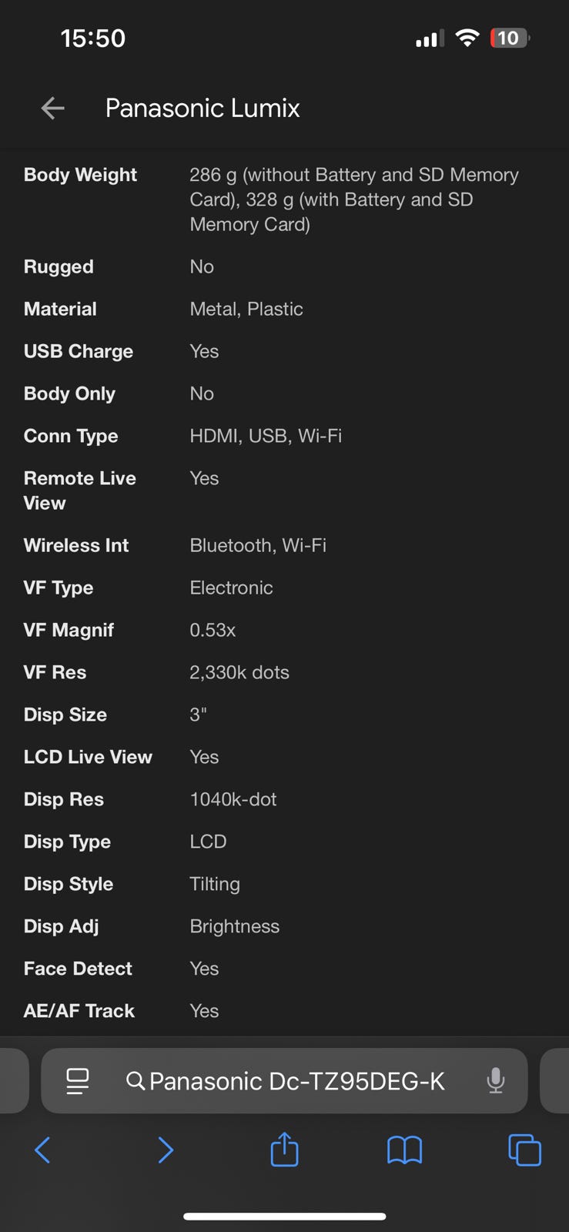Tap the VF Res value 2,330k dots
This screenshot has width=569, height=1232.
click(239, 672)
